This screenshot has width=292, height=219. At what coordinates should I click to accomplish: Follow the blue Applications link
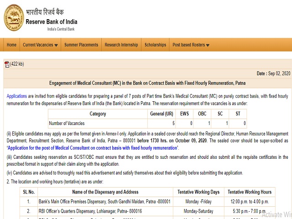click(x=17, y=96)
